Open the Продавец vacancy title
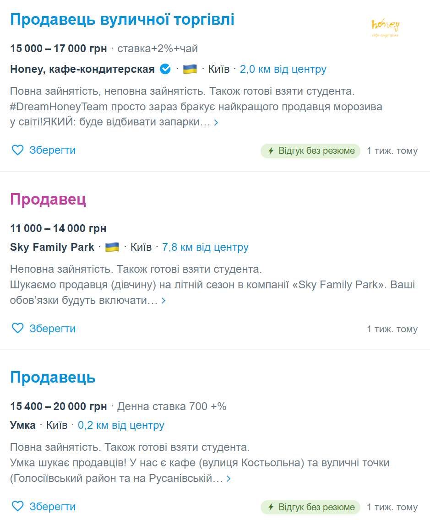Screen dimensions: 430x524 (x=48, y=199)
